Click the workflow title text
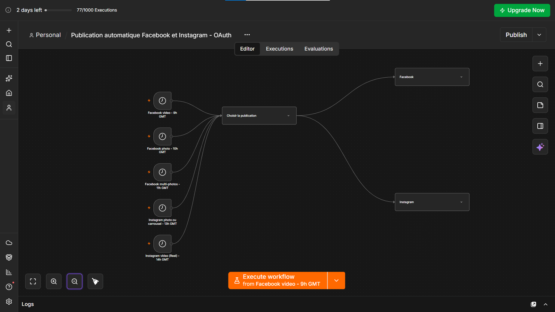This screenshot has height=312, width=555. point(151,35)
